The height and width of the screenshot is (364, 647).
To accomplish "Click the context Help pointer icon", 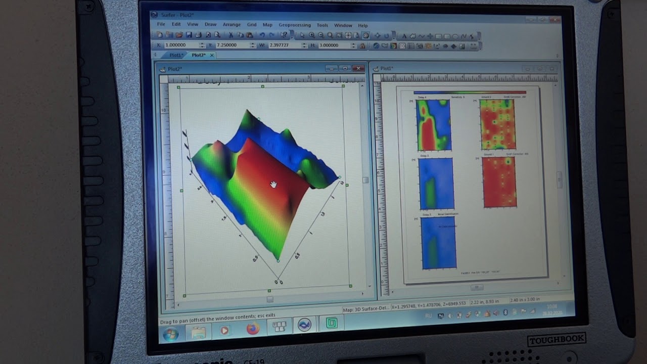I will 284,35.
